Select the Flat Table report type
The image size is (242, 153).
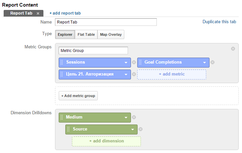[x=86, y=34]
